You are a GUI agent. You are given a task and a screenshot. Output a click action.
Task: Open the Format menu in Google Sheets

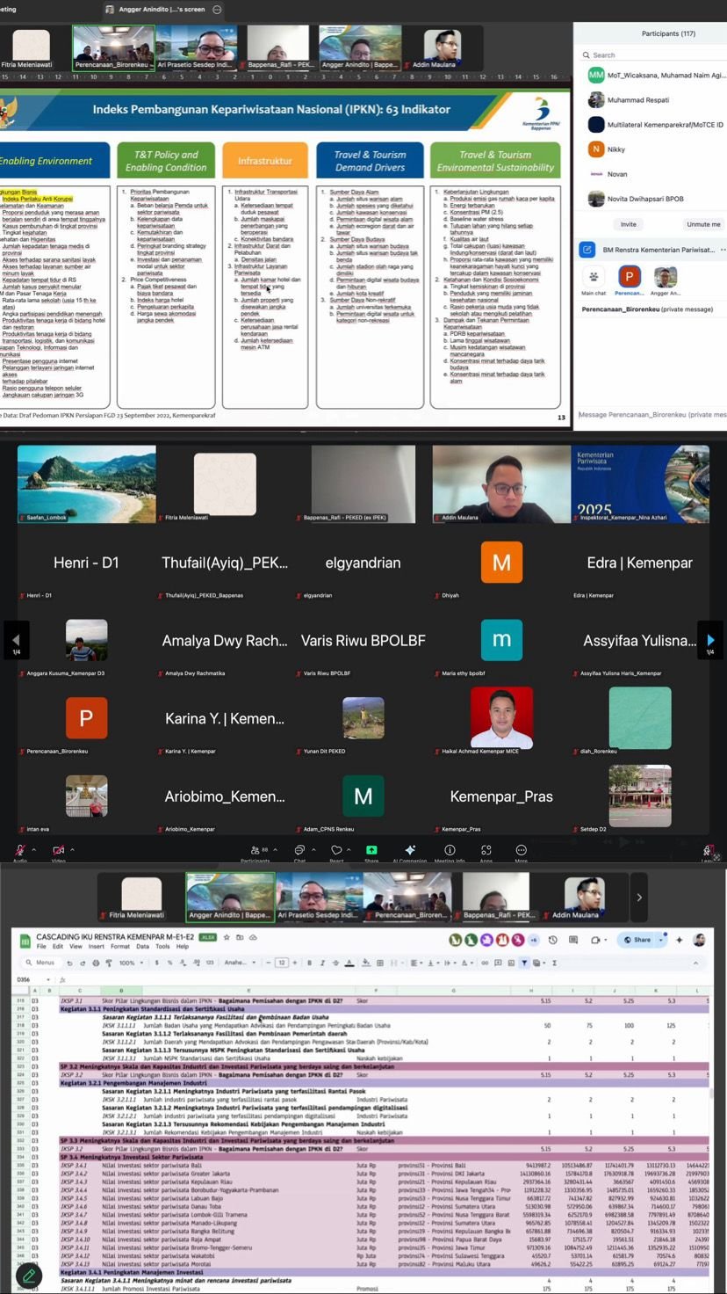(x=119, y=947)
